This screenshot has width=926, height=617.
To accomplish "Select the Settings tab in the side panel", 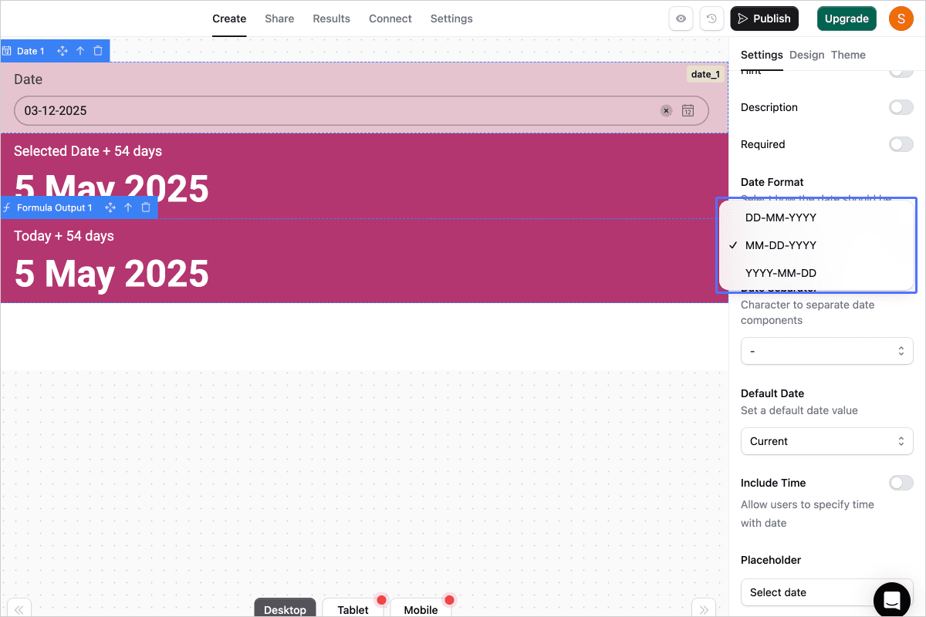I will pos(762,55).
